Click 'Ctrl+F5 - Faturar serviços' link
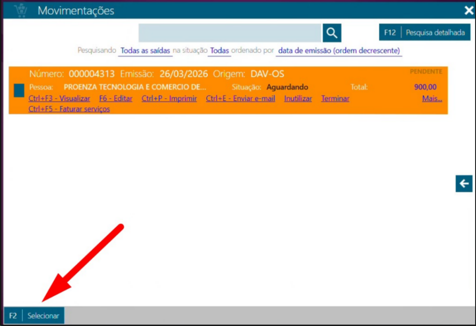The width and height of the screenshot is (476, 326). click(x=69, y=109)
